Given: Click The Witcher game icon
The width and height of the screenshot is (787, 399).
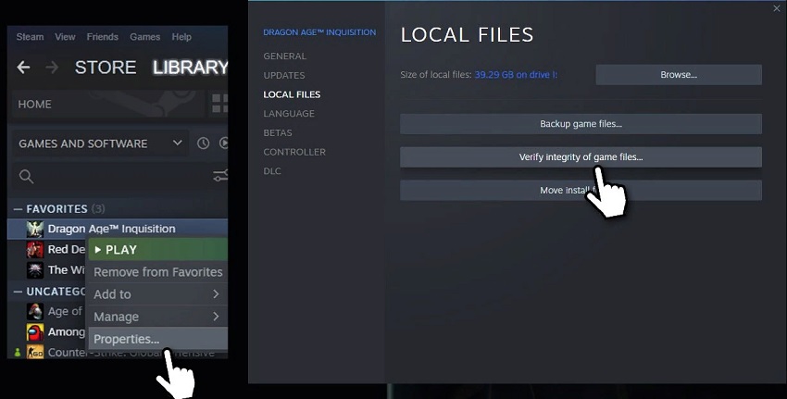Looking at the screenshot, I should pyautogui.click(x=35, y=270).
